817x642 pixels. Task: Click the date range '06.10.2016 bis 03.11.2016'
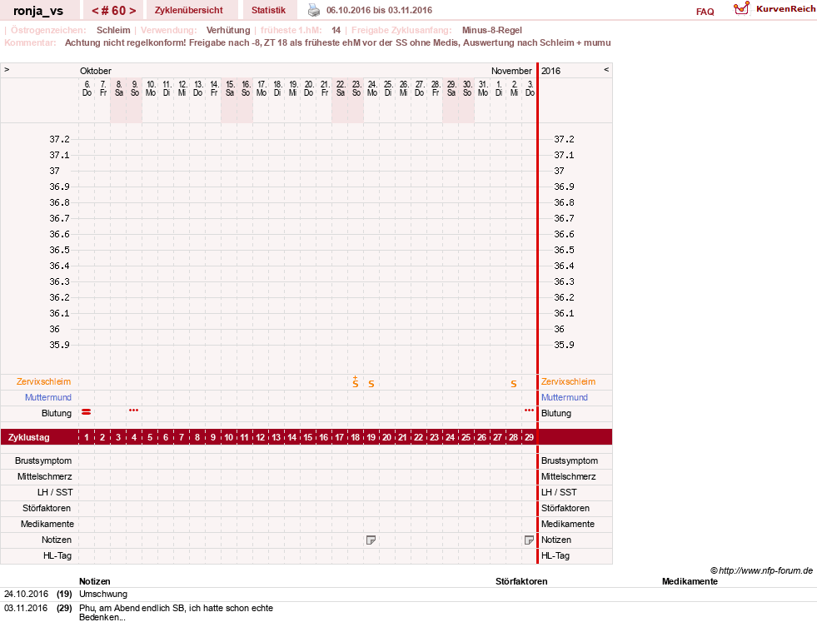point(379,10)
